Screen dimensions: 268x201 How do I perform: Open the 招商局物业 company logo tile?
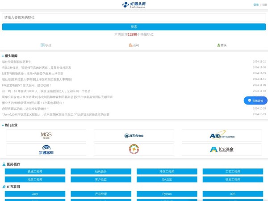(x=134, y=135)
